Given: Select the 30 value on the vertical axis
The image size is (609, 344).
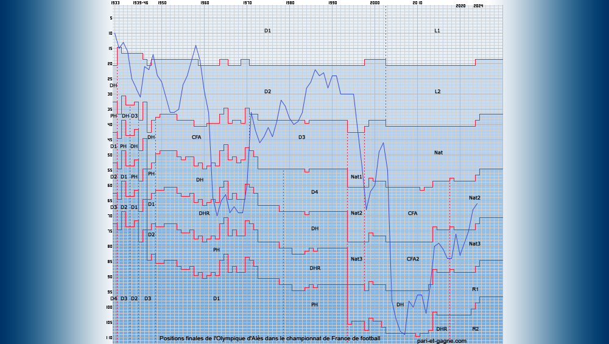Looking at the screenshot, I should [110, 94].
